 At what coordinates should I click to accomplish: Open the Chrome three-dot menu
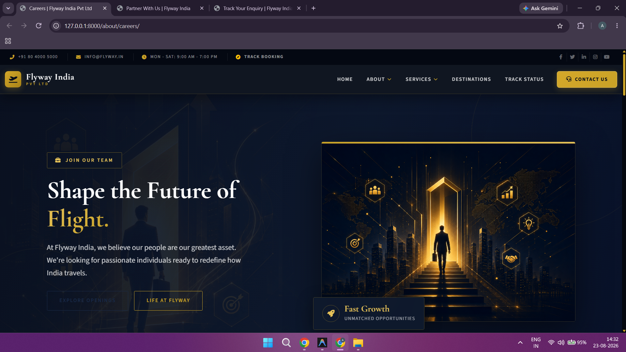pos(617,26)
